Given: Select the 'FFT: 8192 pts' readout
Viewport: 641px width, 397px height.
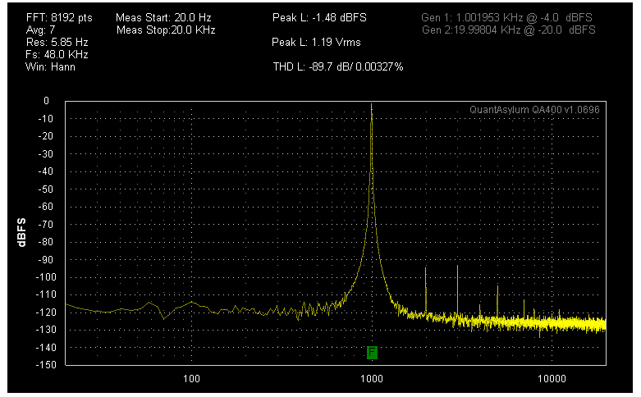Looking at the screenshot, I should click(59, 17).
